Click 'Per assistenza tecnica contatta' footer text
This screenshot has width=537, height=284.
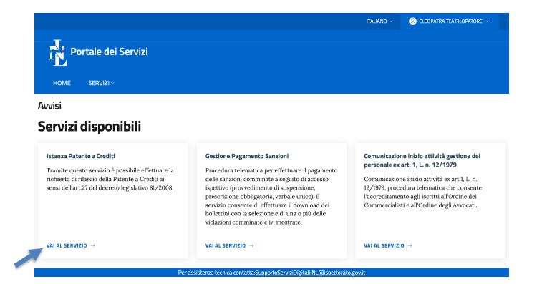[216, 273]
